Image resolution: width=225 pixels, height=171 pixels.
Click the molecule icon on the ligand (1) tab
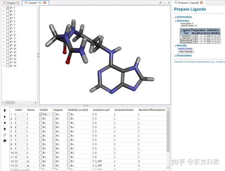(26, 3)
